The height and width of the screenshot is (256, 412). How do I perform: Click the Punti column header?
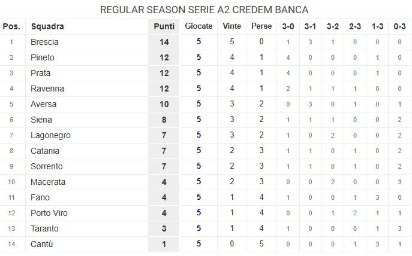pyautogui.click(x=164, y=26)
